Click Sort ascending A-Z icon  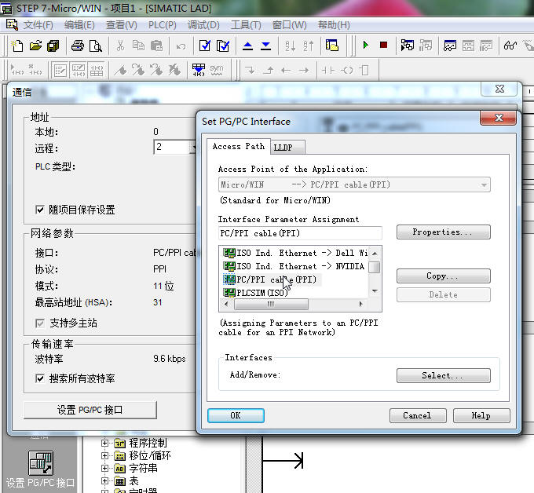290,46
